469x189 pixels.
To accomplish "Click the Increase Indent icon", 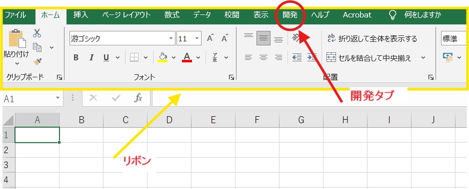I will click(x=312, y=57).
